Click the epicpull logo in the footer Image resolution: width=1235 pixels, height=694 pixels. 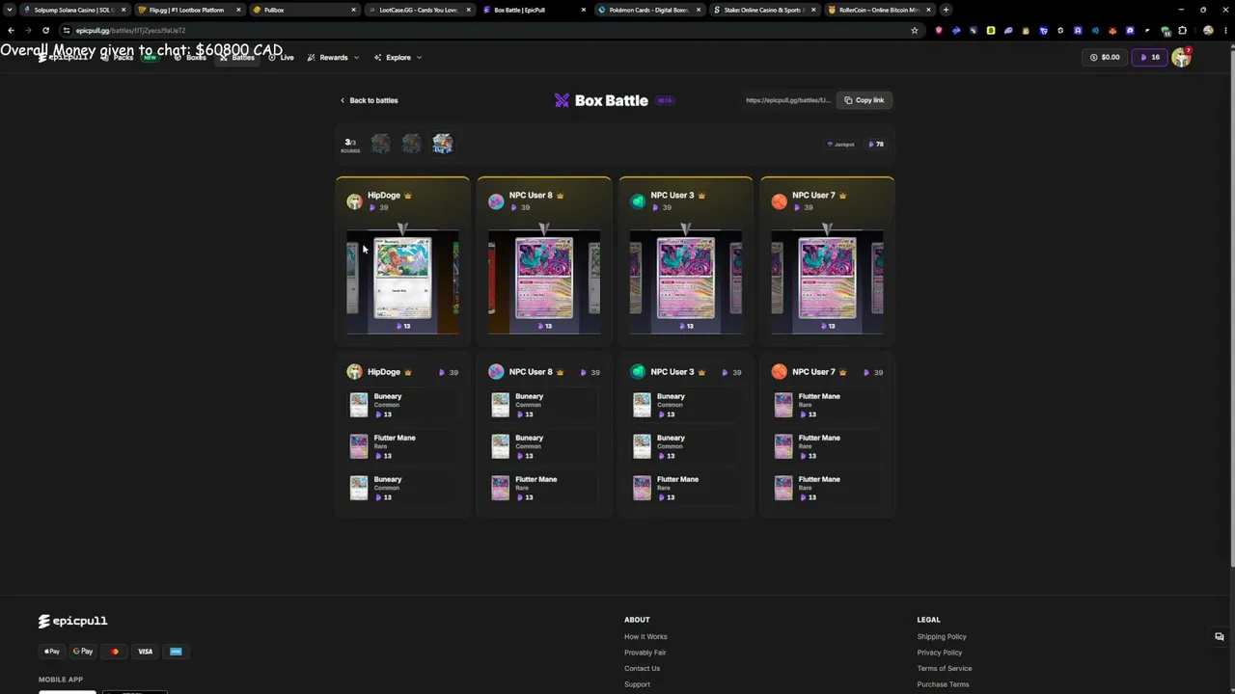click(72, 621)
